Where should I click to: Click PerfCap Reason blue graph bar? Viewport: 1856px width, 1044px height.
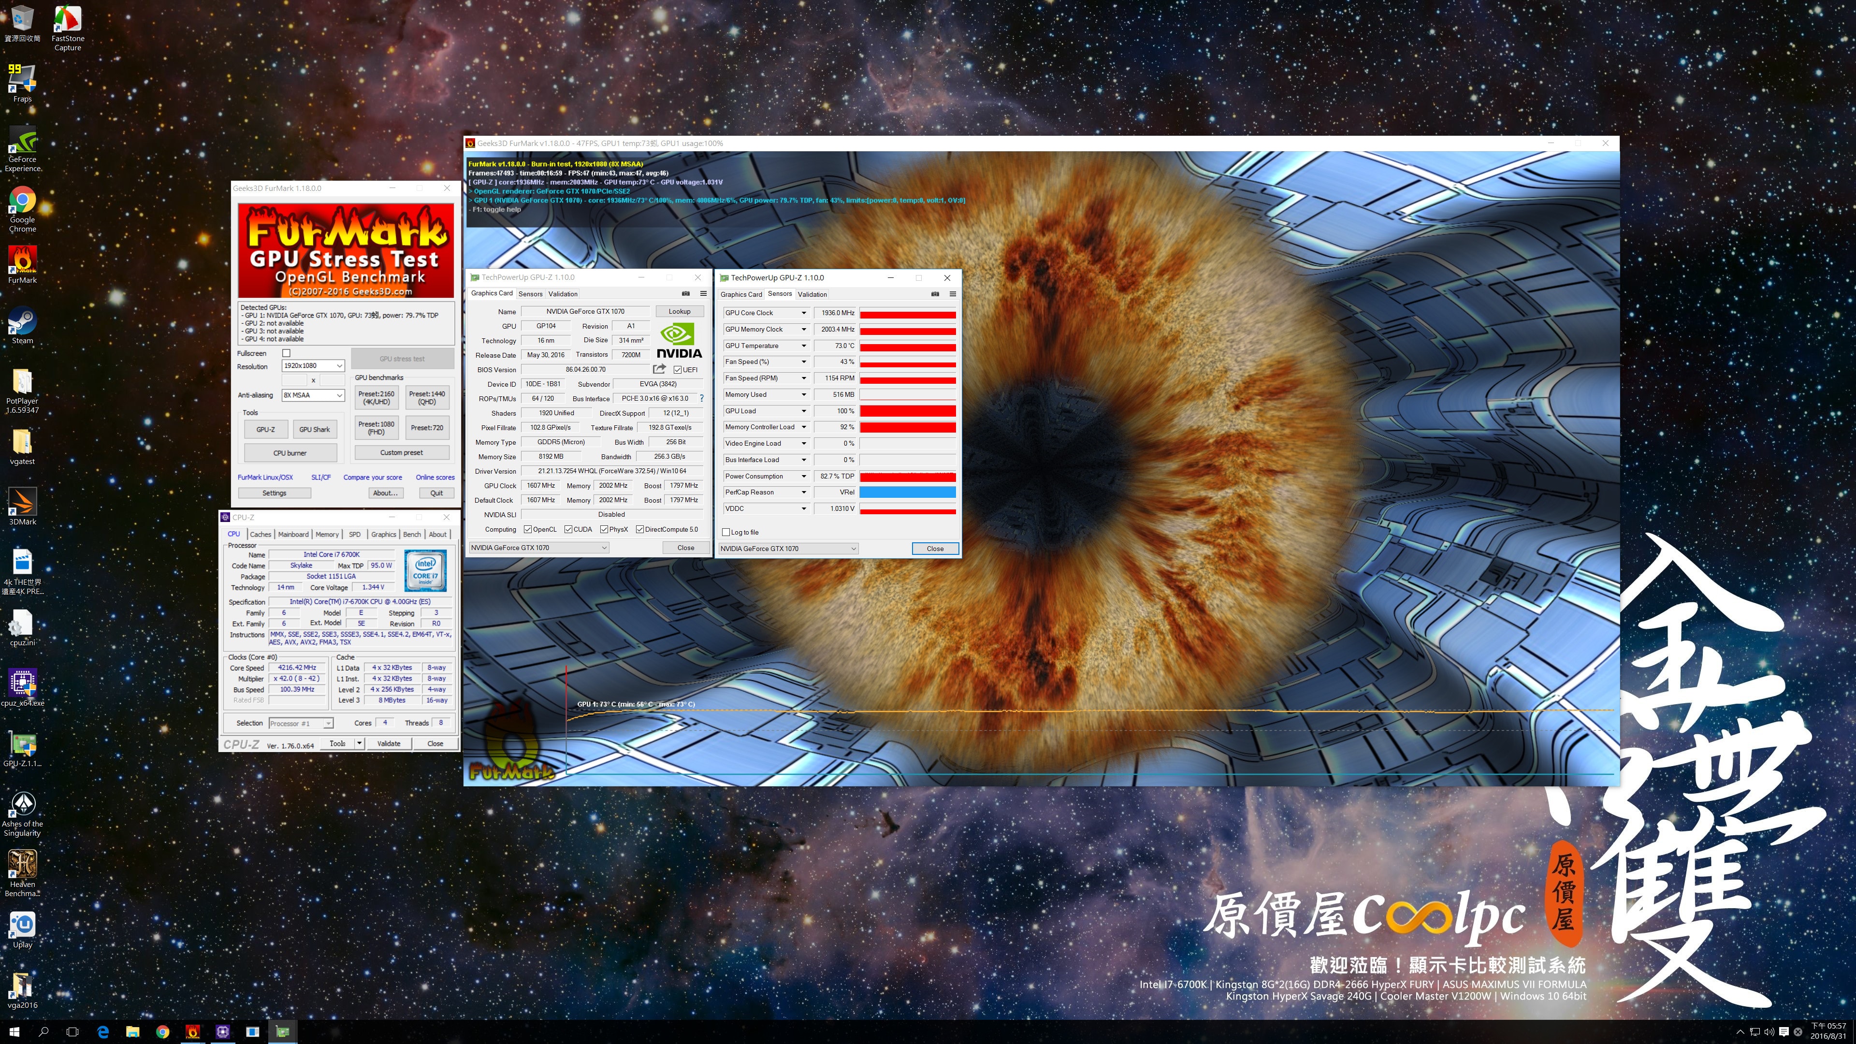[x=908, y=493]
